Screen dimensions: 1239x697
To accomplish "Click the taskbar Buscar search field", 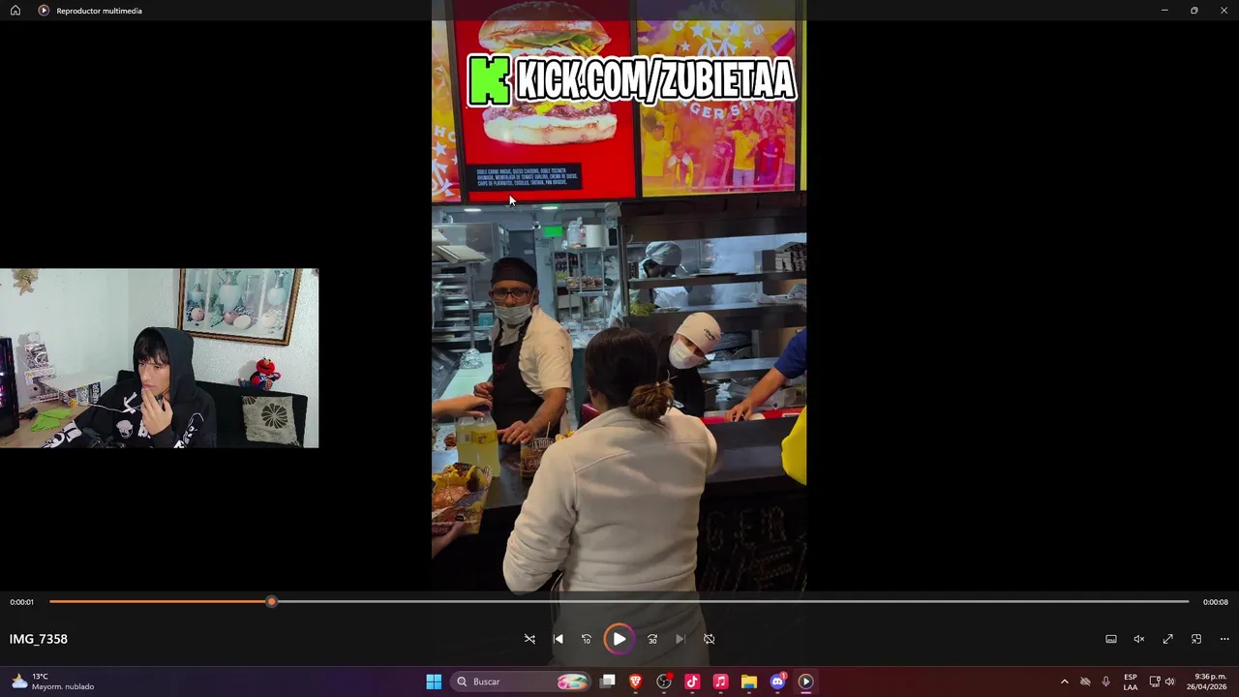I will point(523,682).
